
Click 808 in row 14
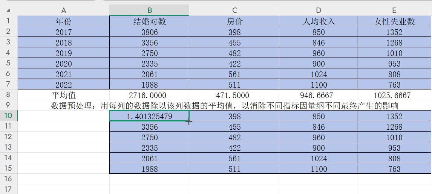point(394,158)
